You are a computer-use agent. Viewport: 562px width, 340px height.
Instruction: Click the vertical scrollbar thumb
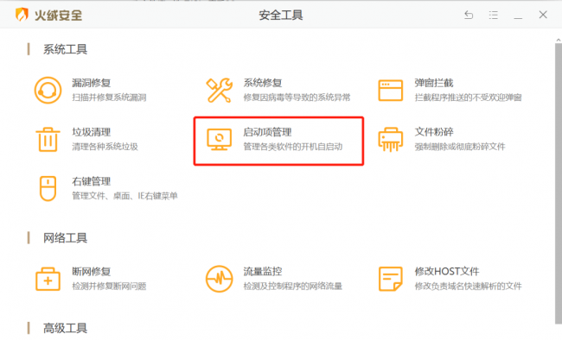(x=559, y=183)
